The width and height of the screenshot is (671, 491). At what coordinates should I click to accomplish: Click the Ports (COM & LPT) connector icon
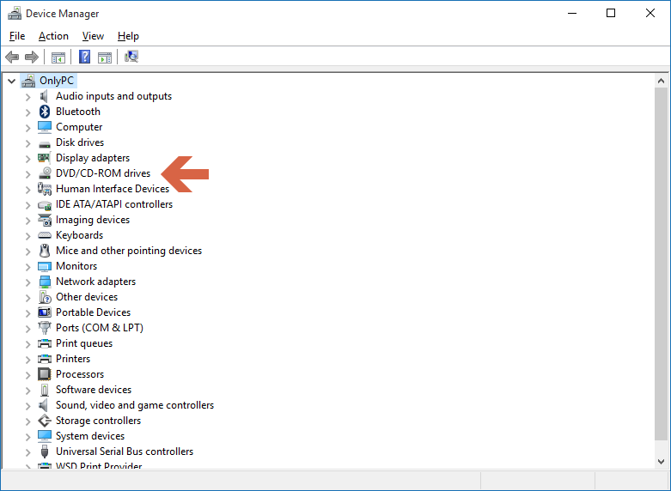(45, 328)
